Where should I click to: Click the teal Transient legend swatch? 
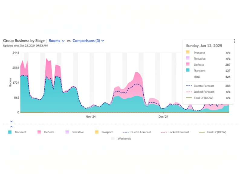coord(10,132)
